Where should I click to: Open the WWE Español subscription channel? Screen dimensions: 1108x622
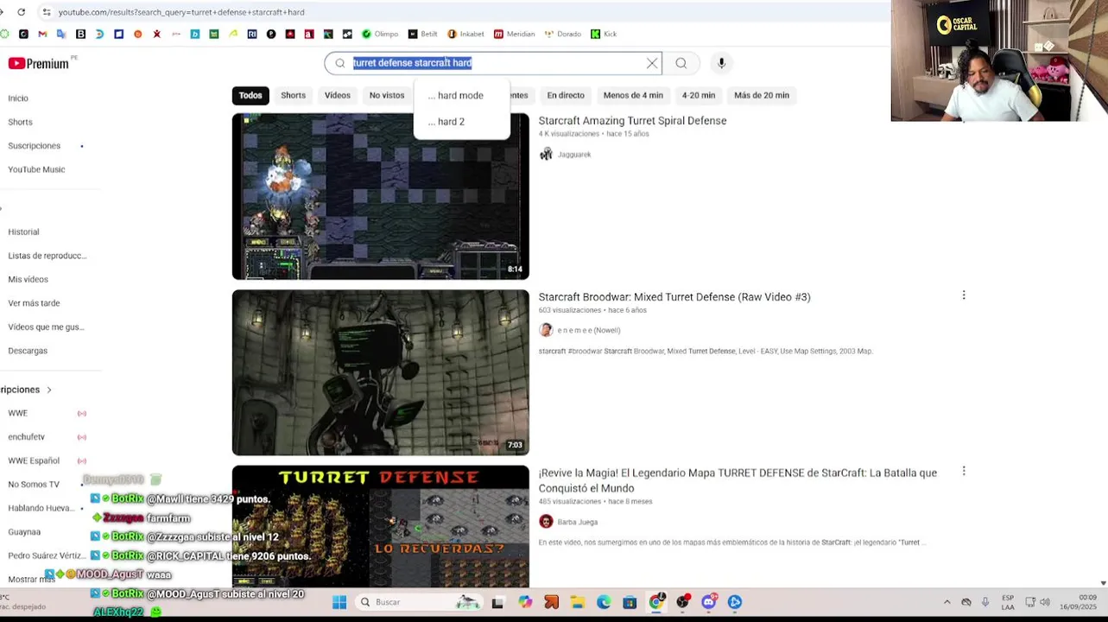point(34,460)
